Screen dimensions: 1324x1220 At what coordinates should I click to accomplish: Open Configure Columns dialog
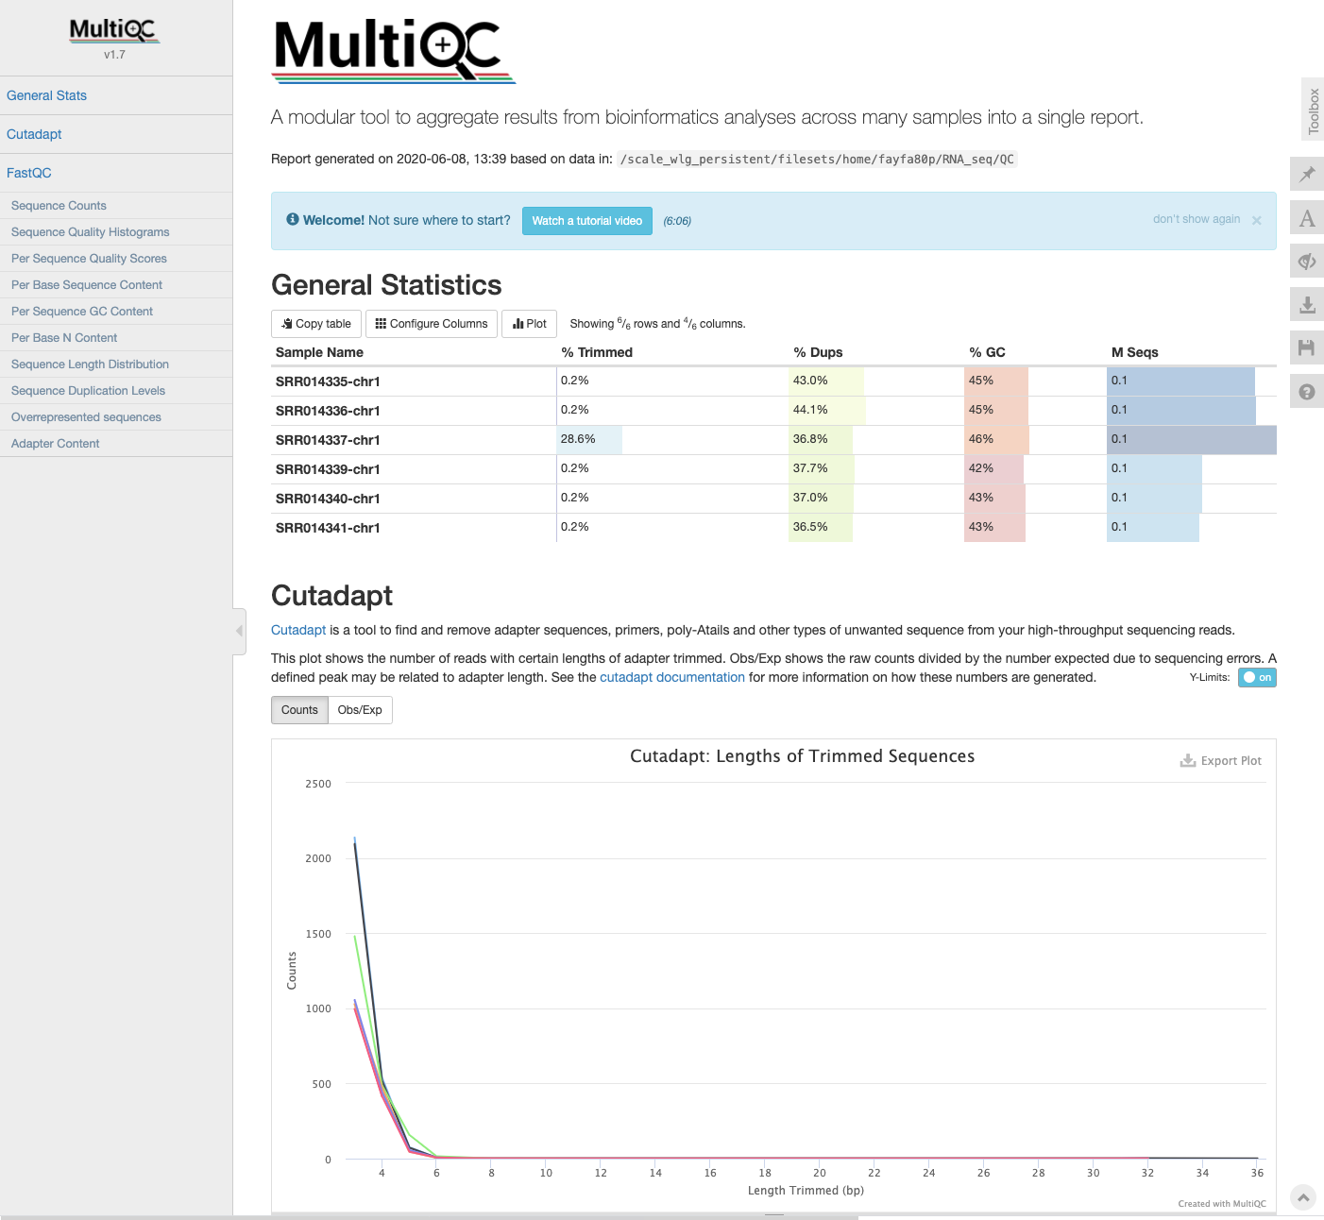point(432,324)
